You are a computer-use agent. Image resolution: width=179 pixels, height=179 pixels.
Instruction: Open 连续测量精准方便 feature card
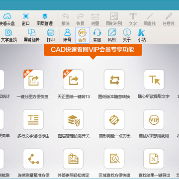coord(33,159)
